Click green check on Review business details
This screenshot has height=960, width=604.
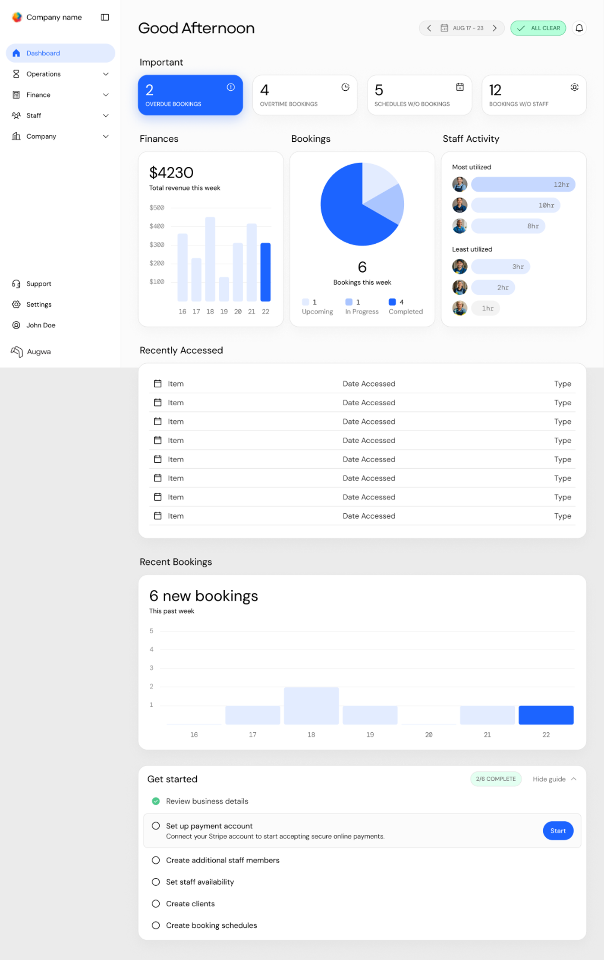click(156, 801)
